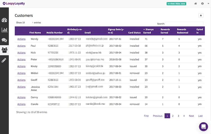Open the info circle icon in header
This screenshot has height=134, width=211.
click(202, 4)
